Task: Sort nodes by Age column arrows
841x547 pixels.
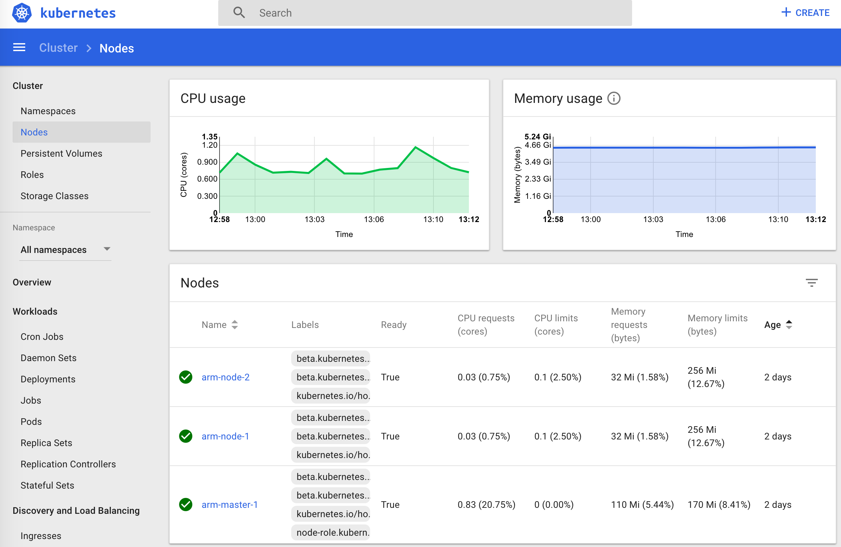Action: click(x=789, y=325)
